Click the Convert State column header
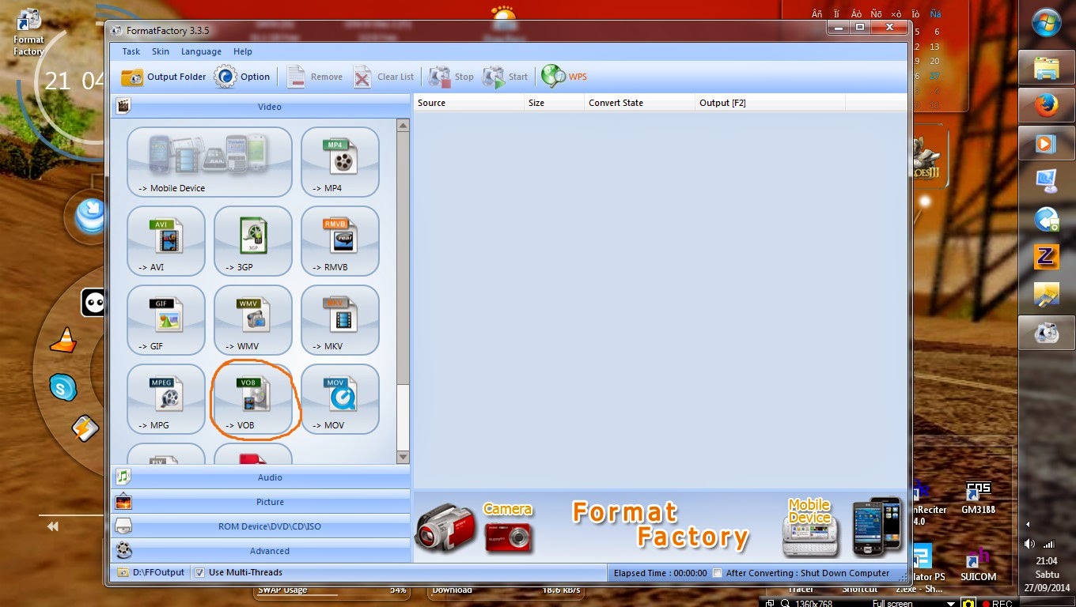The image size is (1076, 607). 640,103
